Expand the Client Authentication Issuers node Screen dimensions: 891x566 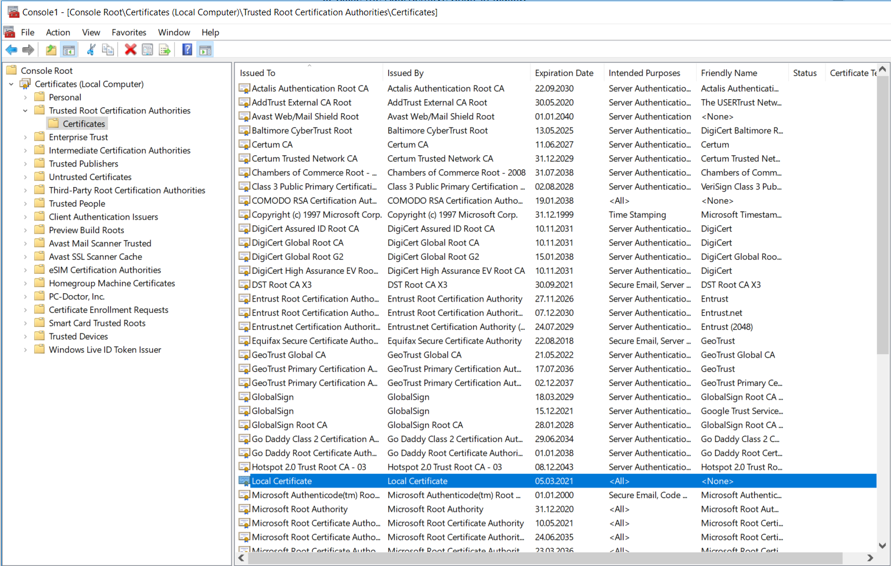click(x=25, y=217)
